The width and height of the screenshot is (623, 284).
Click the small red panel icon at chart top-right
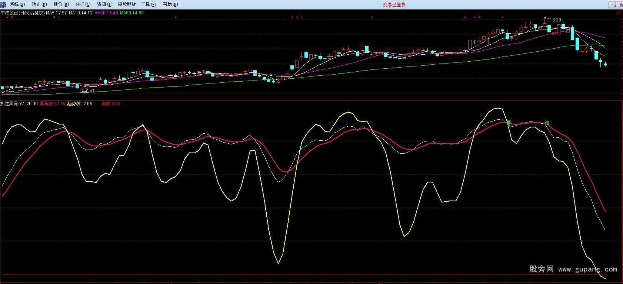click(x=619, y=12)
